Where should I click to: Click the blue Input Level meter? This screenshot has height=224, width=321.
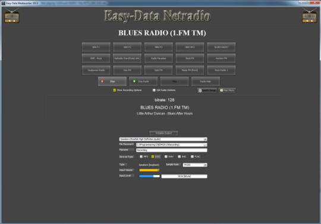[x=149, y=176]
